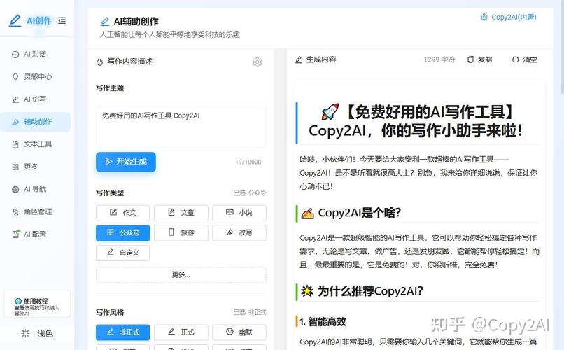Click the user icon beside 角色管理
Image resolution: width=564 pixels, height=350 pixels.
15,212
